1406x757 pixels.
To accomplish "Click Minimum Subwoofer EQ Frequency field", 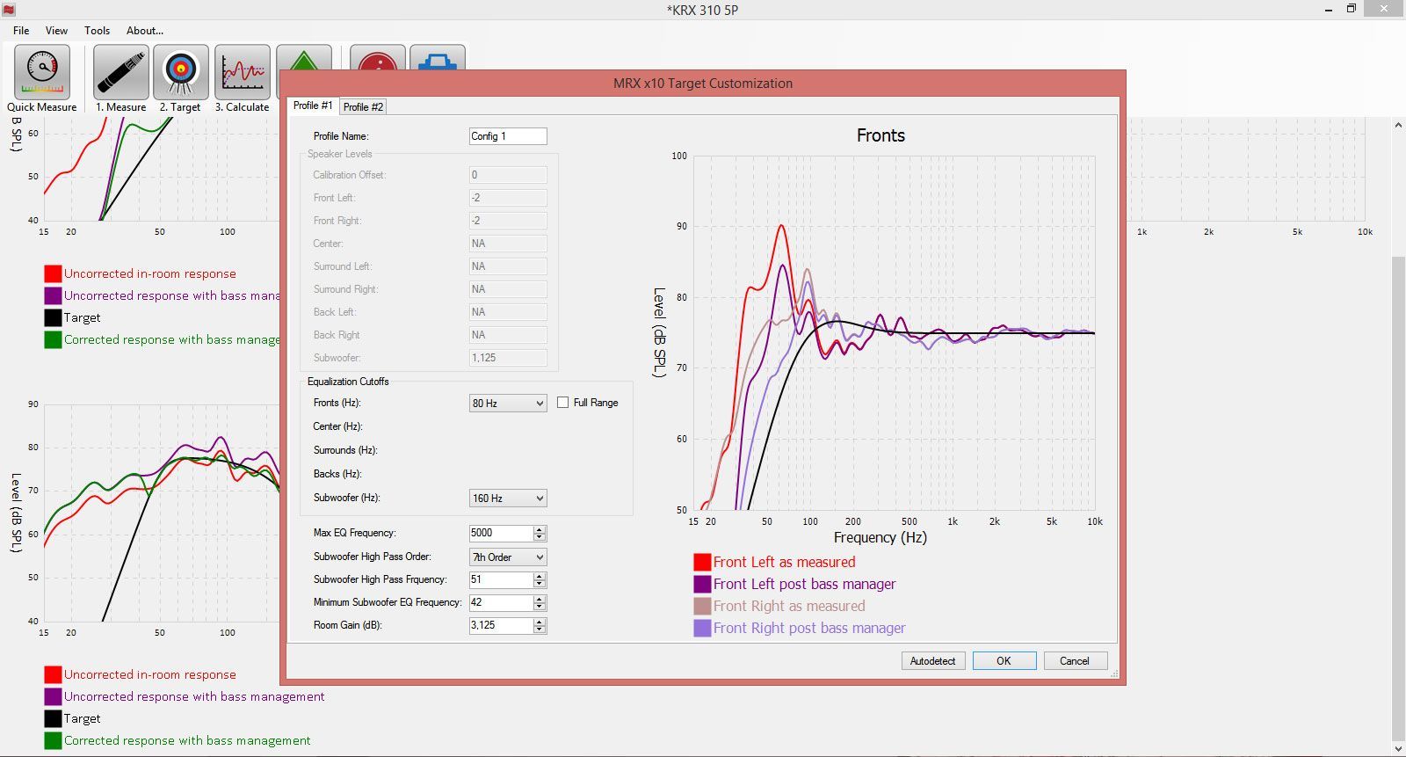I will point(501,602).
